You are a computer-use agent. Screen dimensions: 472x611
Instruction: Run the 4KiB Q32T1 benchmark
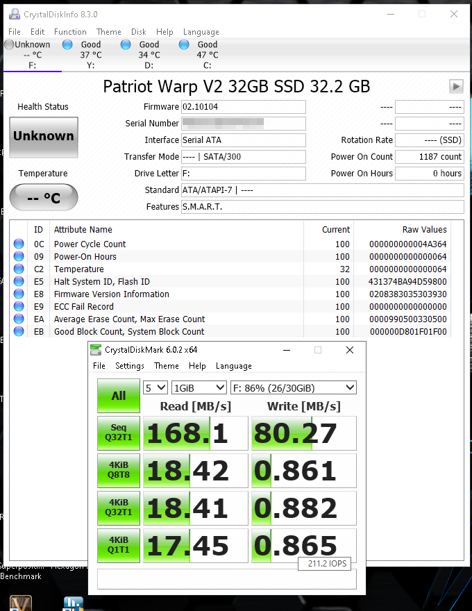(119, 508)
